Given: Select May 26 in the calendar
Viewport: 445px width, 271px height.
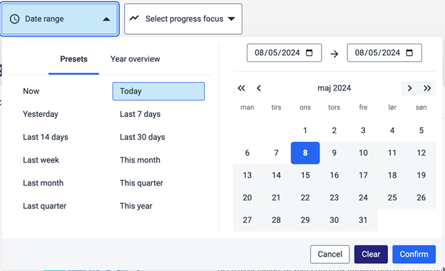Looking at the screenshot, I should 421,198.
